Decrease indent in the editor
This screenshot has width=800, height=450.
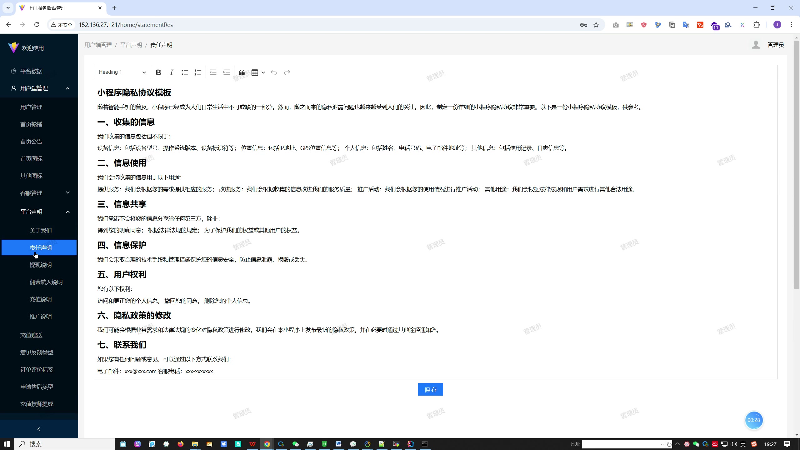point(213,72)
